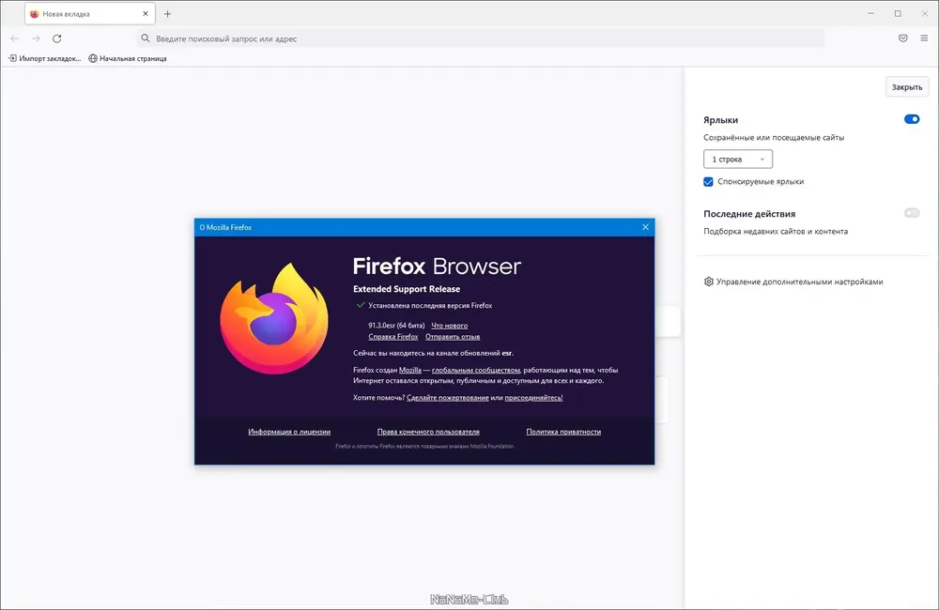
Task: Open Справка Firefox link
Action: [393, 336]
